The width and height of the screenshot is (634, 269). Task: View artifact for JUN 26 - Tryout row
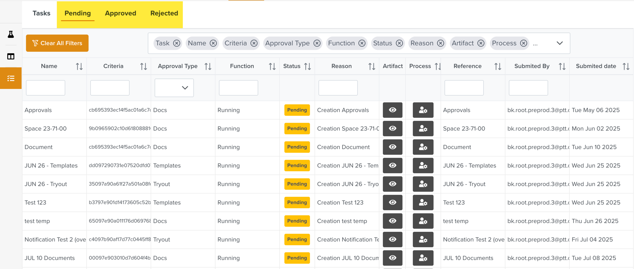[392, 184]
